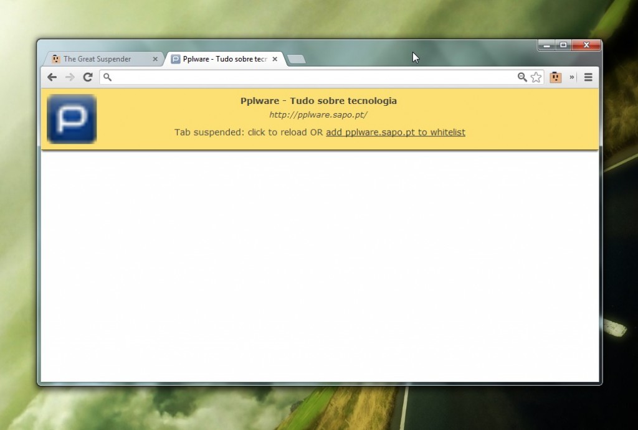Click the Great Suspender tab favicon
Image resolution: width=638 pixels, height=430 pixels.
pyautogui.click(x=55, y=59)
